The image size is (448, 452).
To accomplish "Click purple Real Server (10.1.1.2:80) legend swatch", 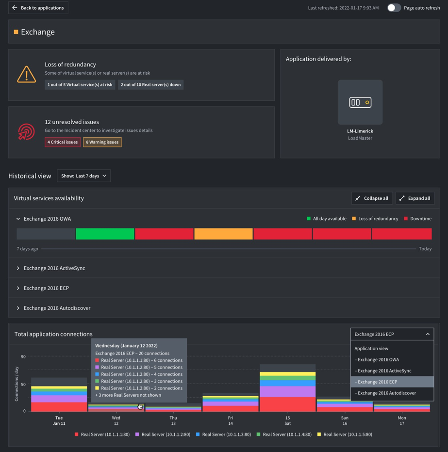I will (x=137, y=434).
